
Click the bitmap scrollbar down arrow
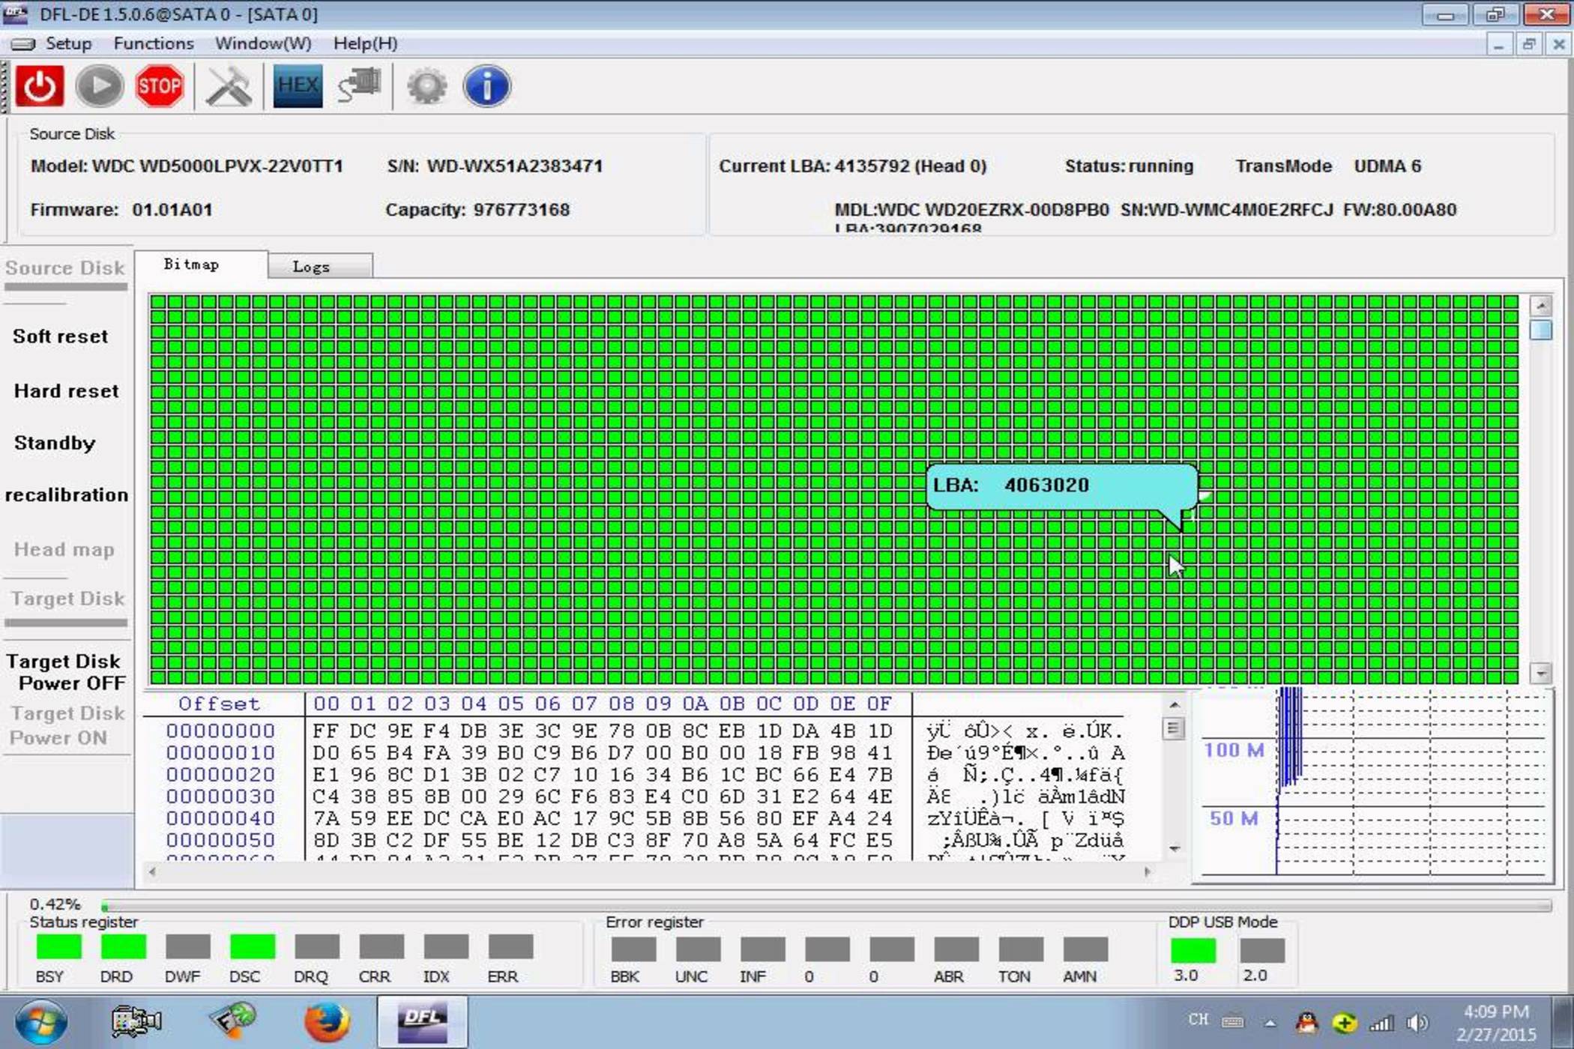pos(1541,673)
